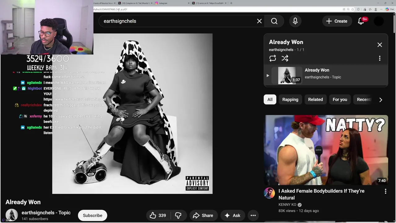Click the verified badge next to KENNY KO
Viewport: 396px width, 223px height.
click(x=299, y=205)
